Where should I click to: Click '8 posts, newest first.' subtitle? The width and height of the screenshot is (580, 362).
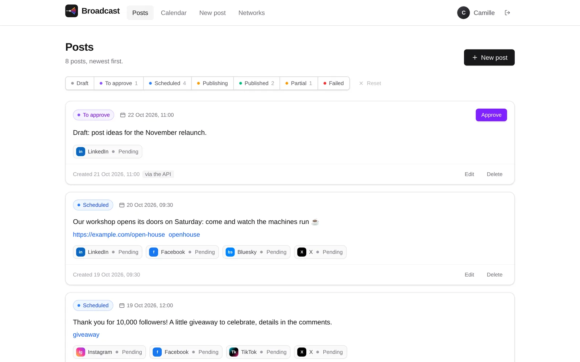(94, 61)
